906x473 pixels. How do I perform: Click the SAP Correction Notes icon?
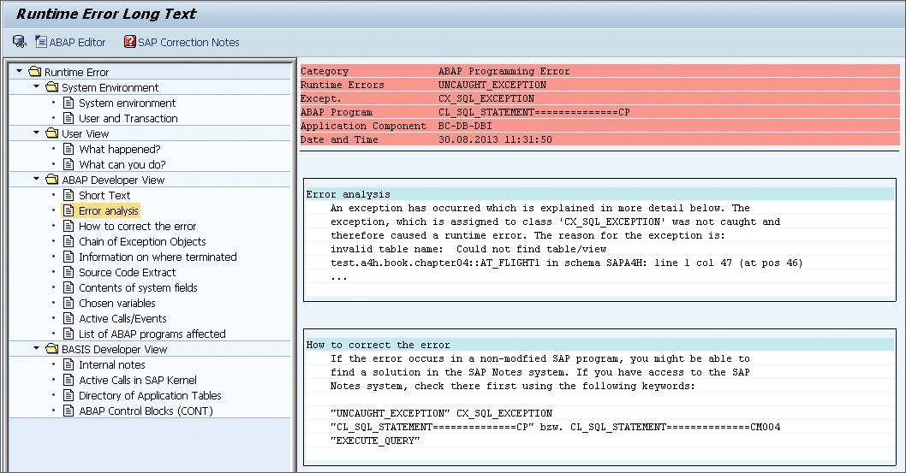click(x=130, y=41)
